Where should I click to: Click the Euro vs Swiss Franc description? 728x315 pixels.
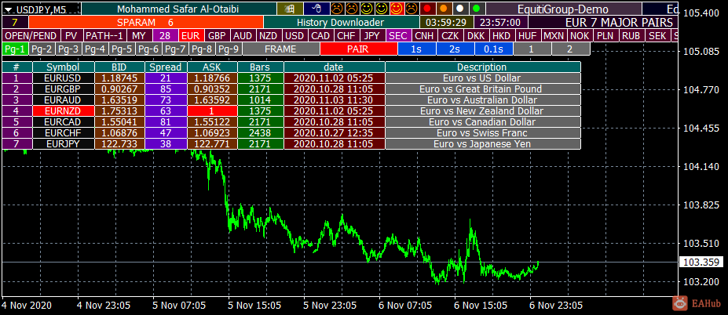[x=482, y=133]
